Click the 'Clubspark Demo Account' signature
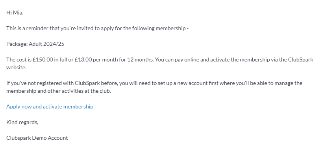333x157 pixels. tap(37, 138)
